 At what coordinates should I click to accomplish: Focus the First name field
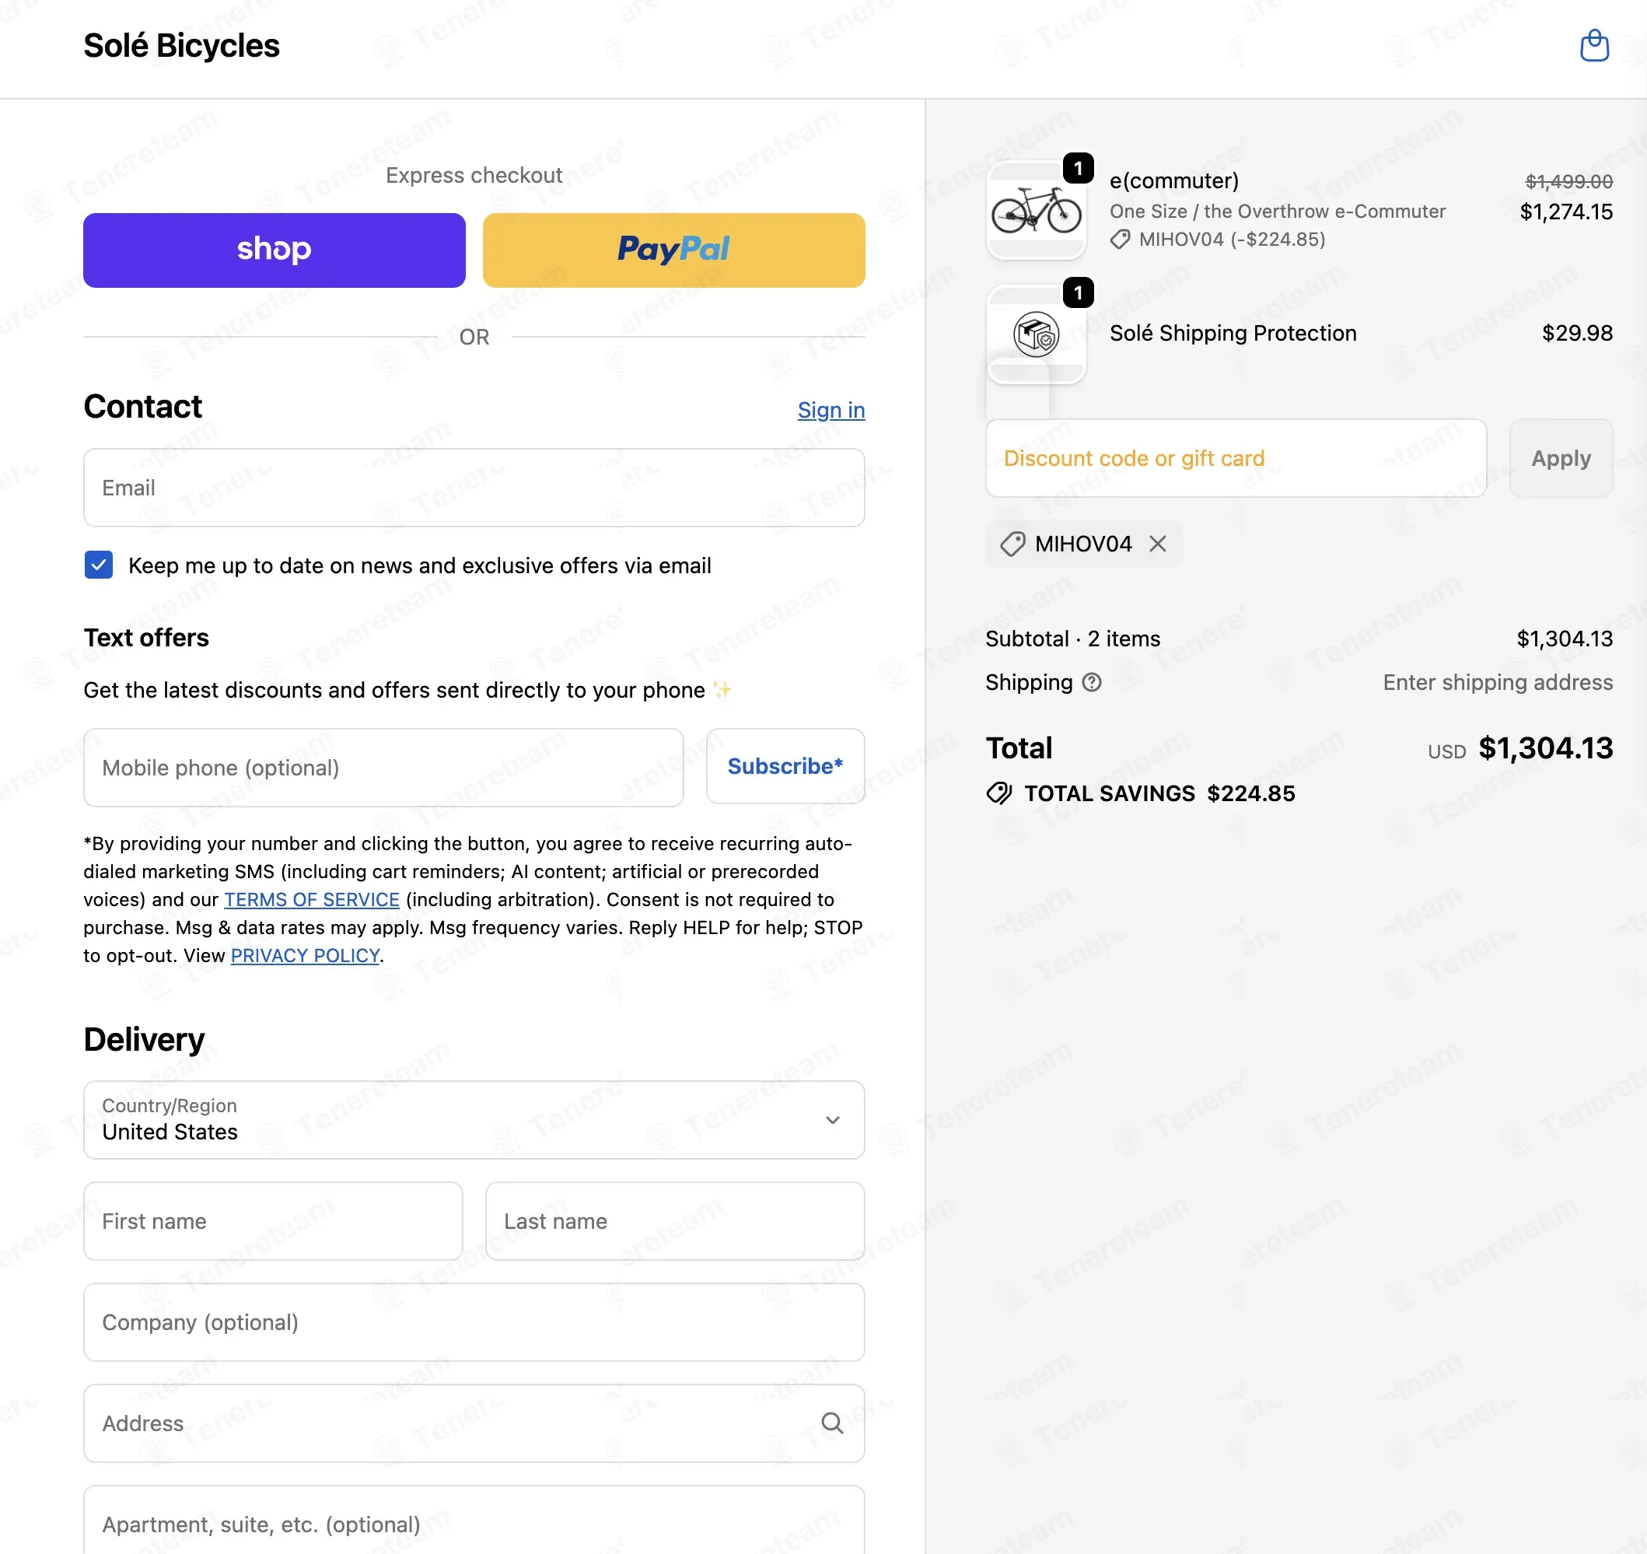coord(274,1221)
